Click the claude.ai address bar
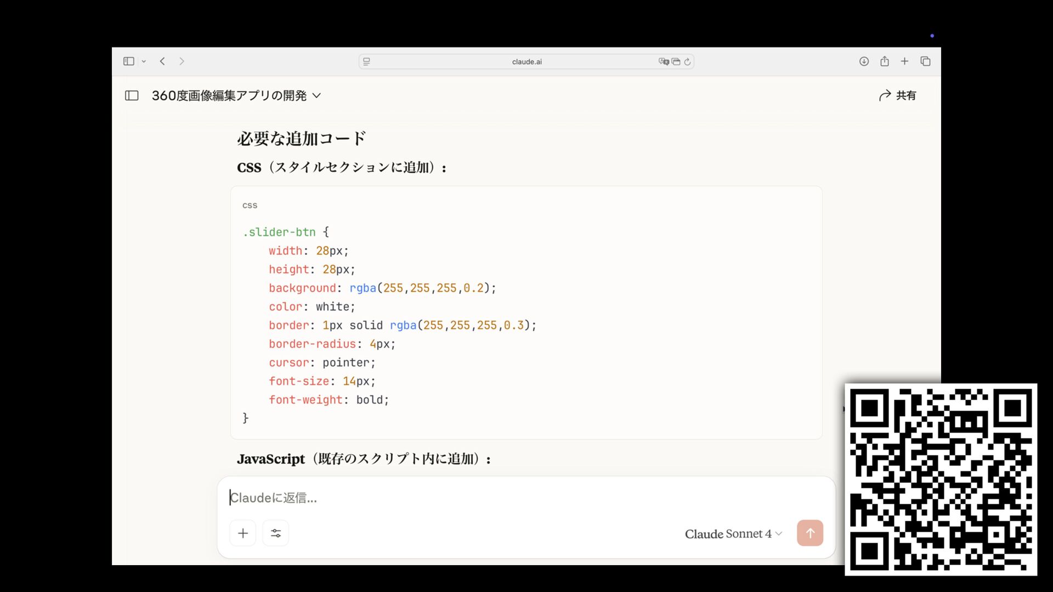Image resolution: width=1053 pixels, height=592 pixels. click(526, 61)
